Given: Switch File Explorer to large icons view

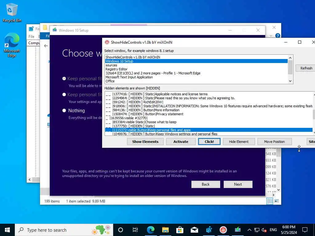Looking at the screenshot, I should click(x=277, y=201).
